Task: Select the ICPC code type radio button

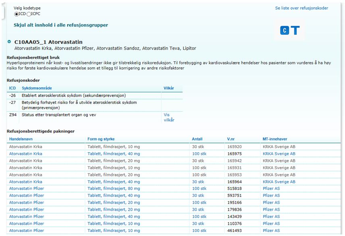Action: (x=29, y=14)
